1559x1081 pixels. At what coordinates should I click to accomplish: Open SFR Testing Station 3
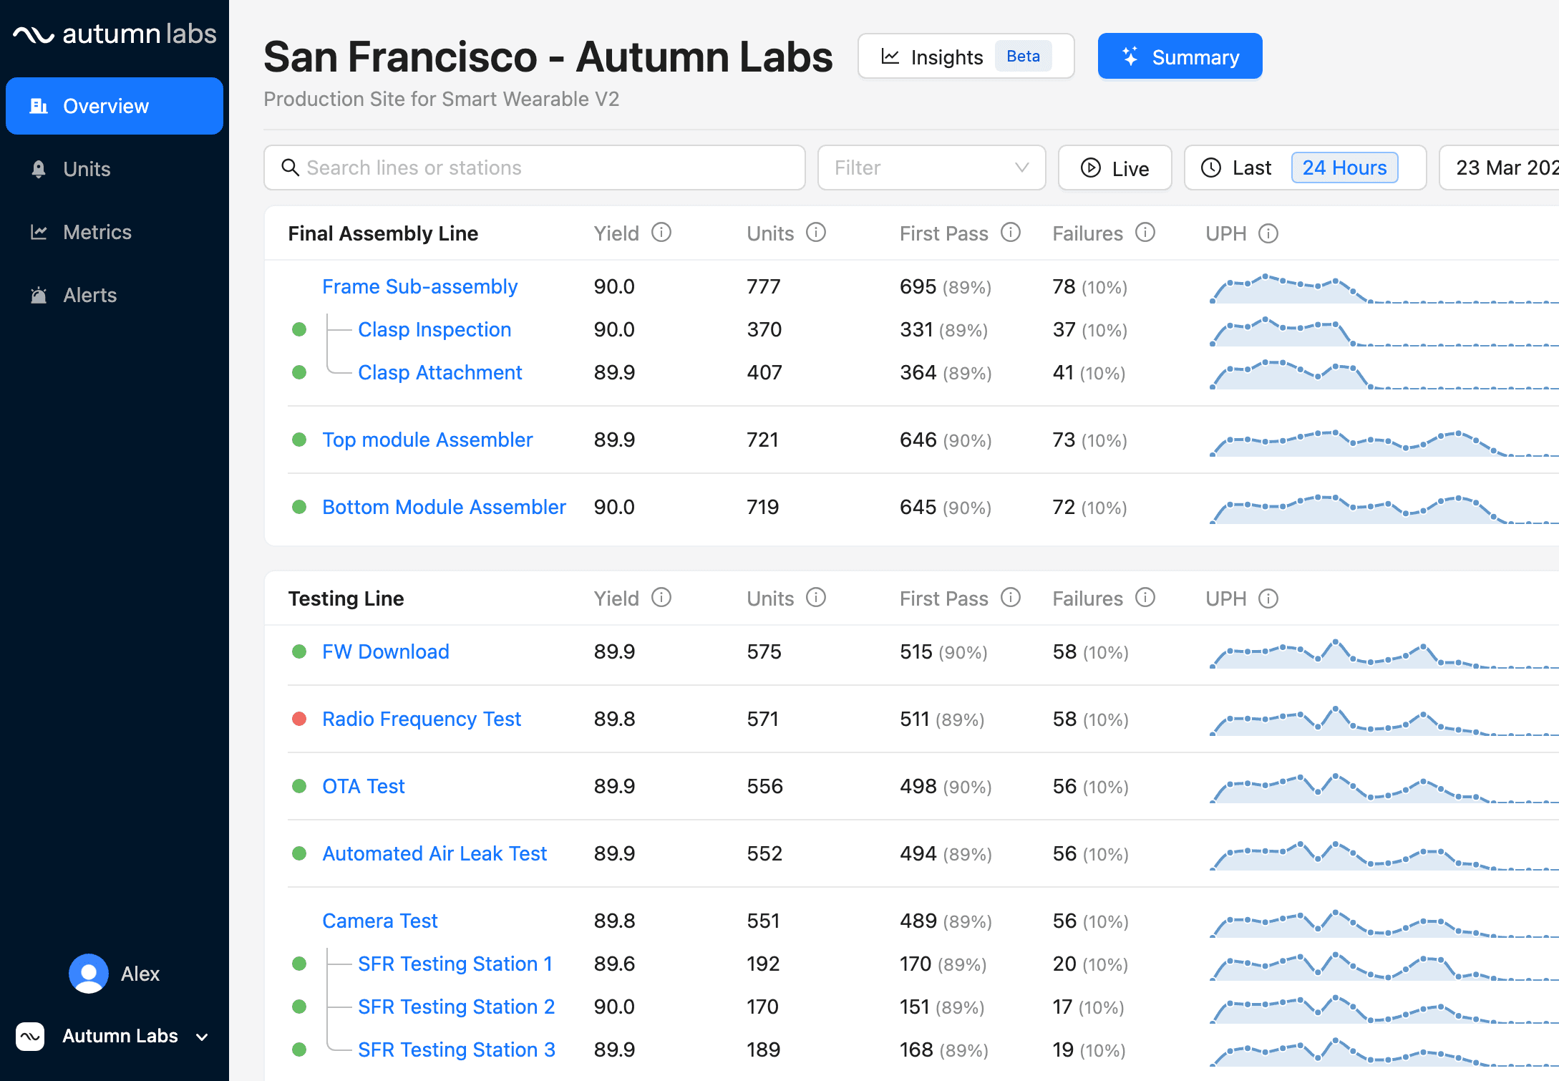tap(457, 1050)
